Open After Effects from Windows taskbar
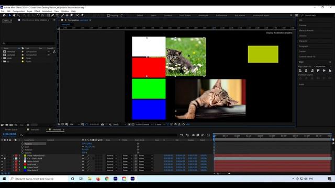 coord(132,179)
